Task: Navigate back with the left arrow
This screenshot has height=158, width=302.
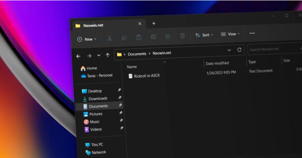Action: point(78,56)
